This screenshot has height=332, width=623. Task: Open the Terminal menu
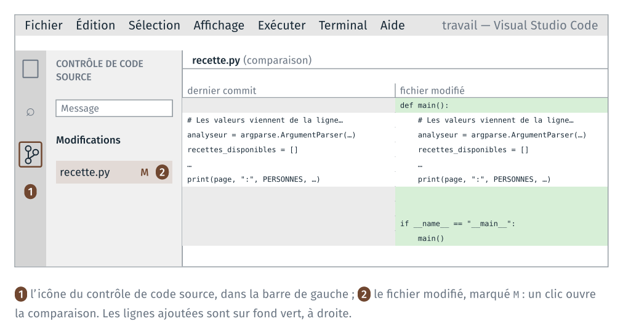tap(343, 25)
